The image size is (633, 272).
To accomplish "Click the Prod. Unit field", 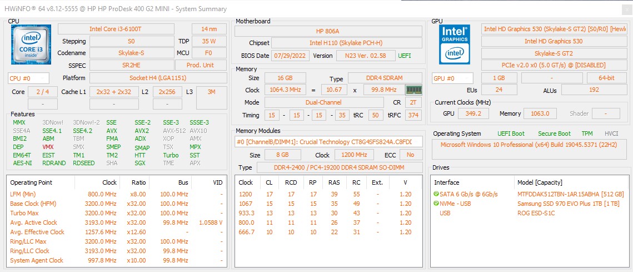I will (200, 65).
